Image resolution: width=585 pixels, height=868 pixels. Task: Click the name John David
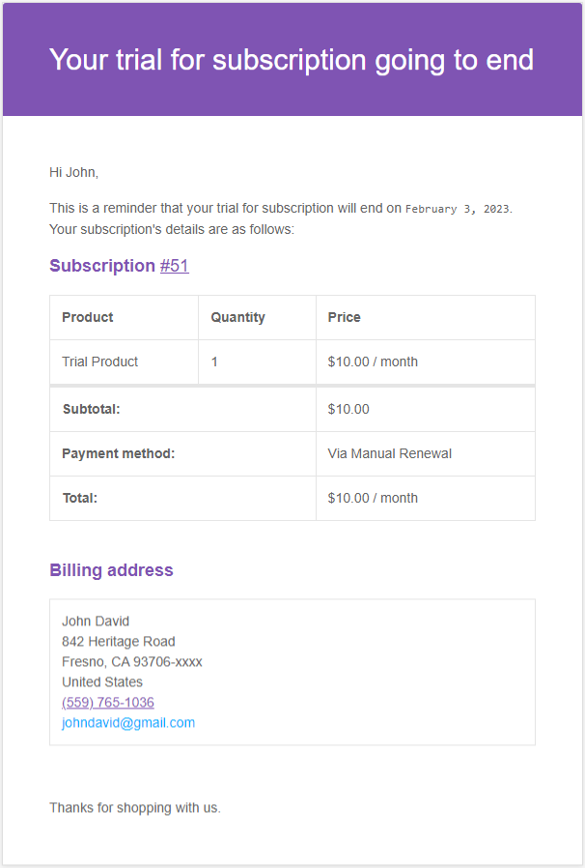pyautogui.click(x=96, y=622)
